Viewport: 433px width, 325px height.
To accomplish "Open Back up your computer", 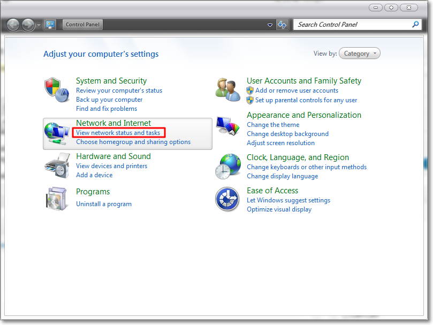I will (109, 100).
